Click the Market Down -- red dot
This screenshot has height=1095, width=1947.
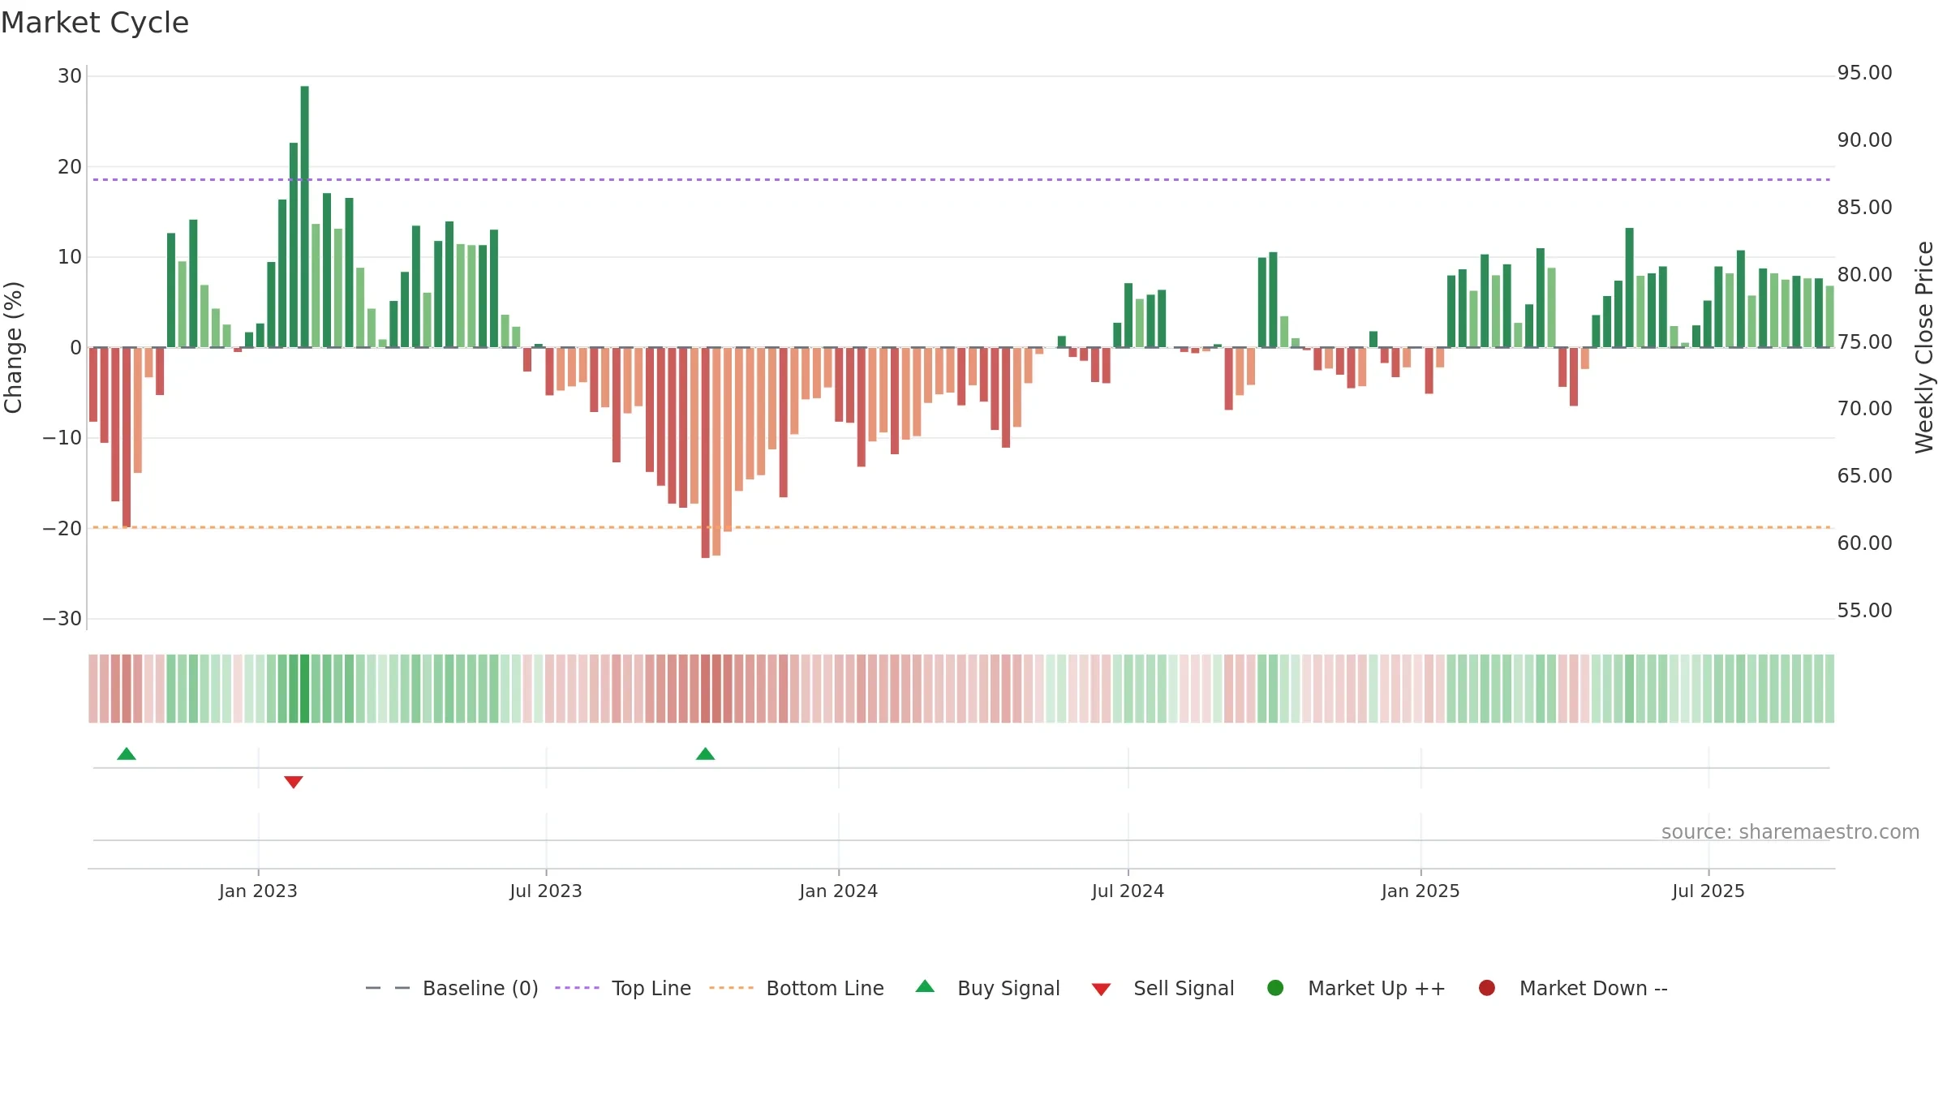point(1487,988)
